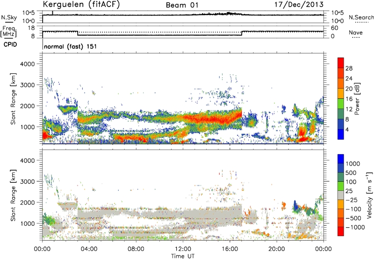Select the "normal (fast) 151" CPID text
374x259 pixels.
[71, 46]
